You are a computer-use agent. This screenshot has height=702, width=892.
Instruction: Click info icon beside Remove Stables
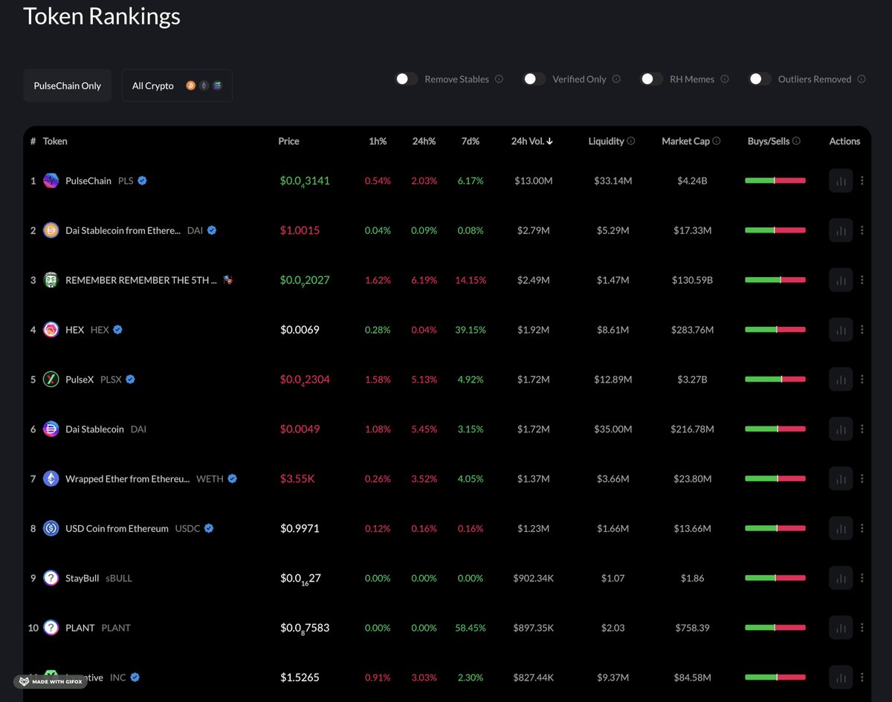tap(499, 79)
